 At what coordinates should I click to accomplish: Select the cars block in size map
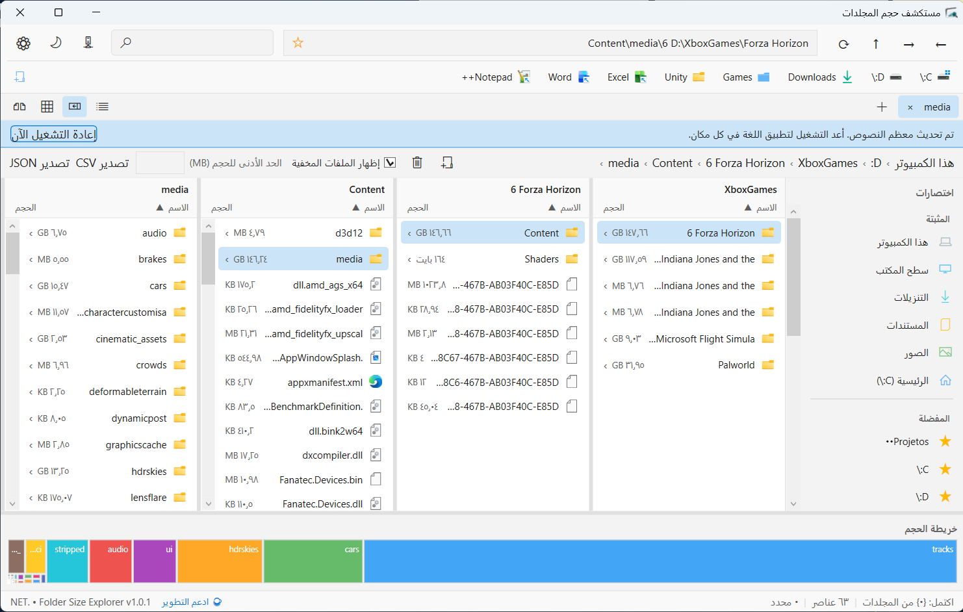click(313, 561)
